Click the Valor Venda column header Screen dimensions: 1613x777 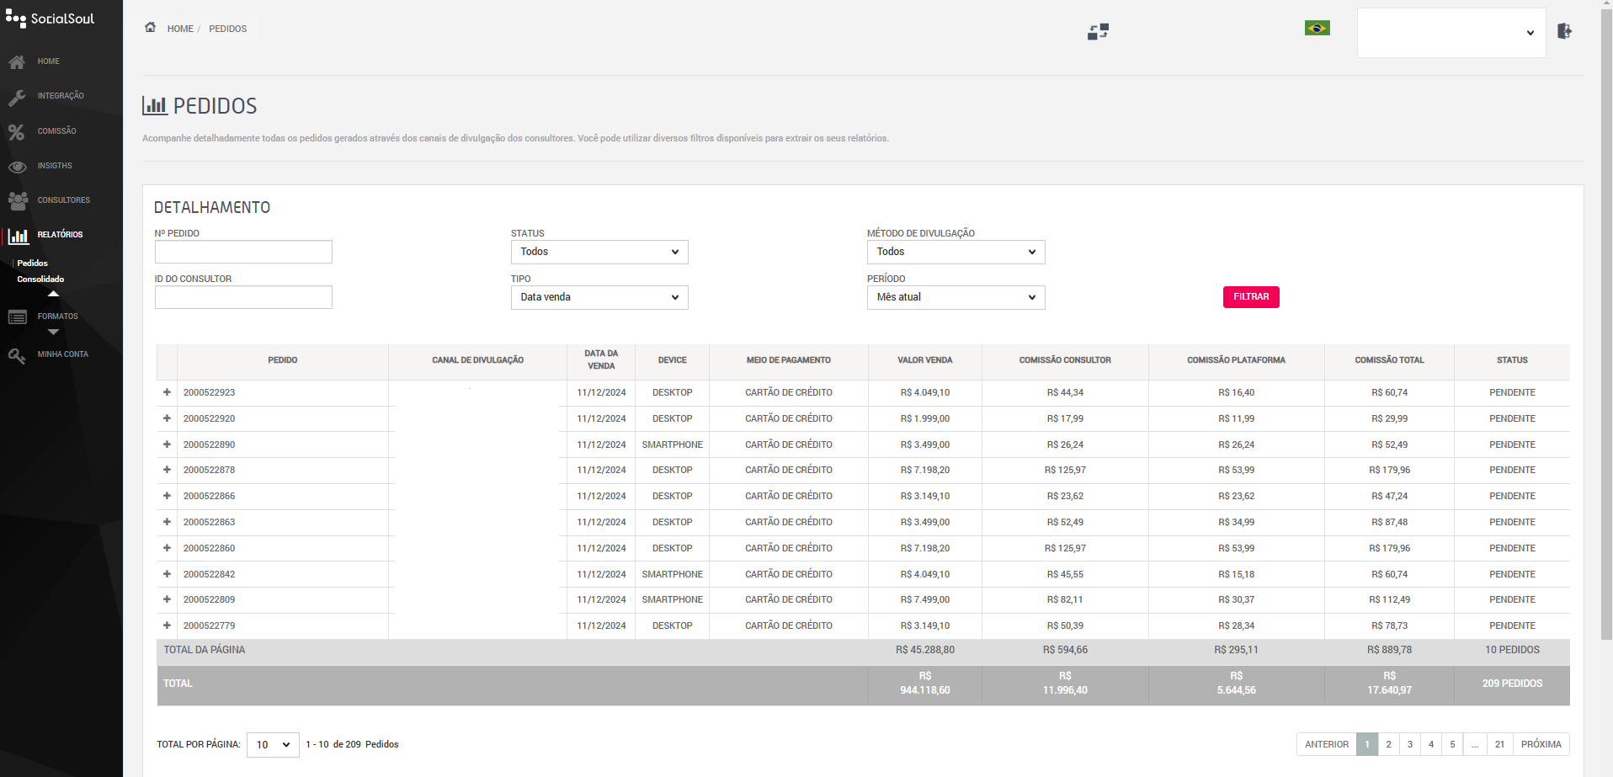(924, 360)
